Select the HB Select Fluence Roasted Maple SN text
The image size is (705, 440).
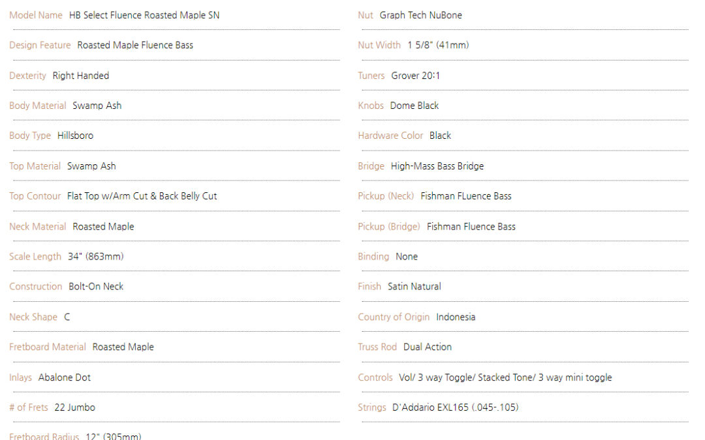(144, 15)
